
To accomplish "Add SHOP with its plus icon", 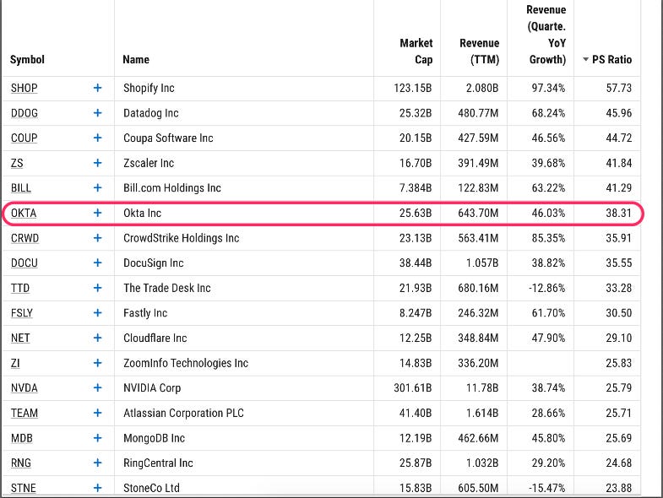I will pyautogui.click(x=98, y=88).
